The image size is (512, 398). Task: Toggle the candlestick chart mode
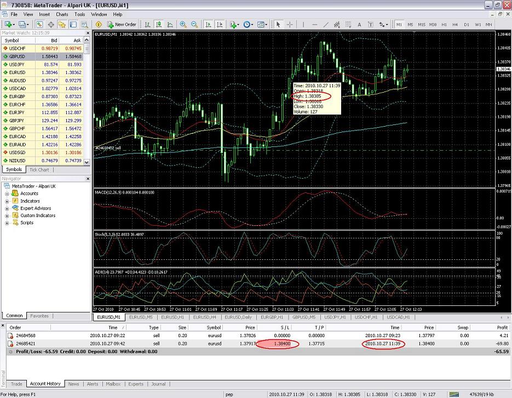click(158, 24)
